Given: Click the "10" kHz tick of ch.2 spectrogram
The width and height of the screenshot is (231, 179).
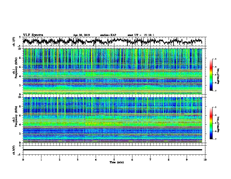Looking at the screenshot, I should pos(19,97).
